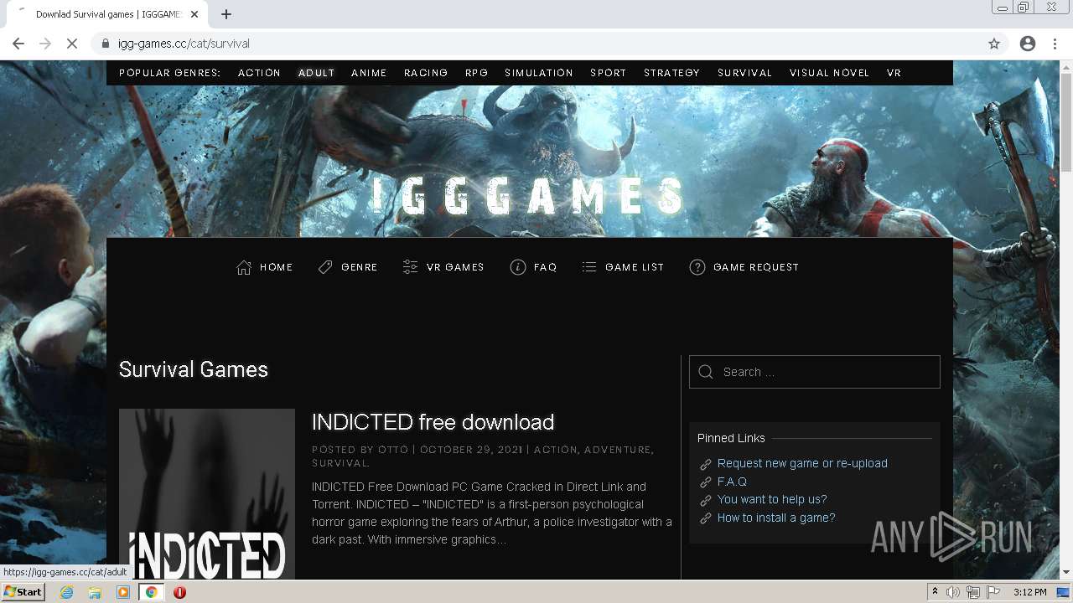Select the ANIME genre
Viewport: 1073px width, 603px height.
coord(369,73)
